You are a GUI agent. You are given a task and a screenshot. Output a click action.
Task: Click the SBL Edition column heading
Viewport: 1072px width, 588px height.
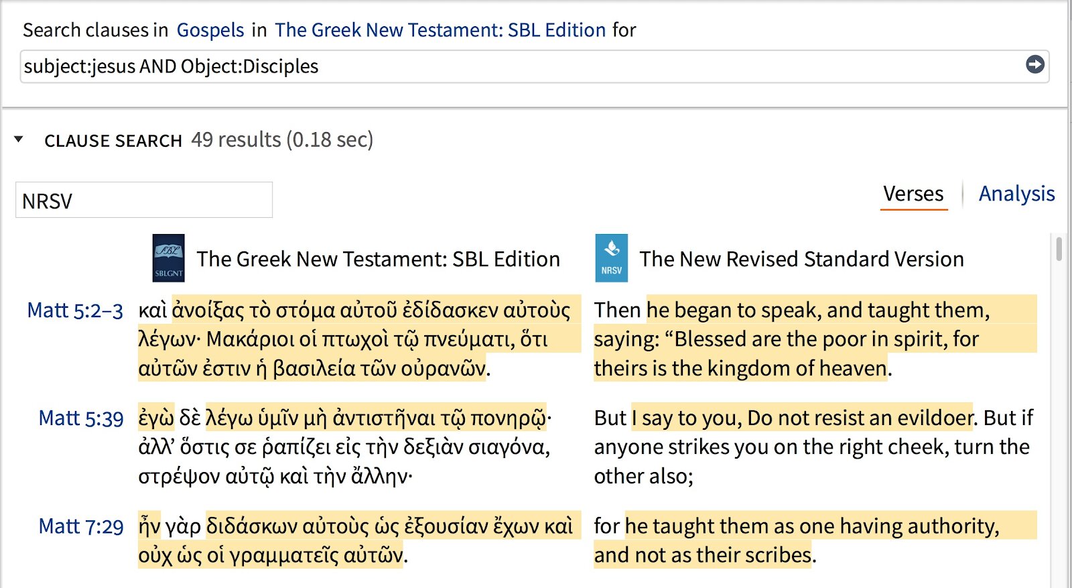coord(378,259)
